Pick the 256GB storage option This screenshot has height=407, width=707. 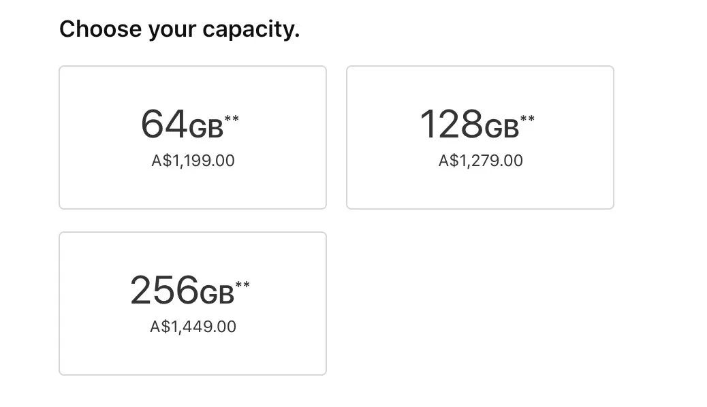tap(192, 304)
